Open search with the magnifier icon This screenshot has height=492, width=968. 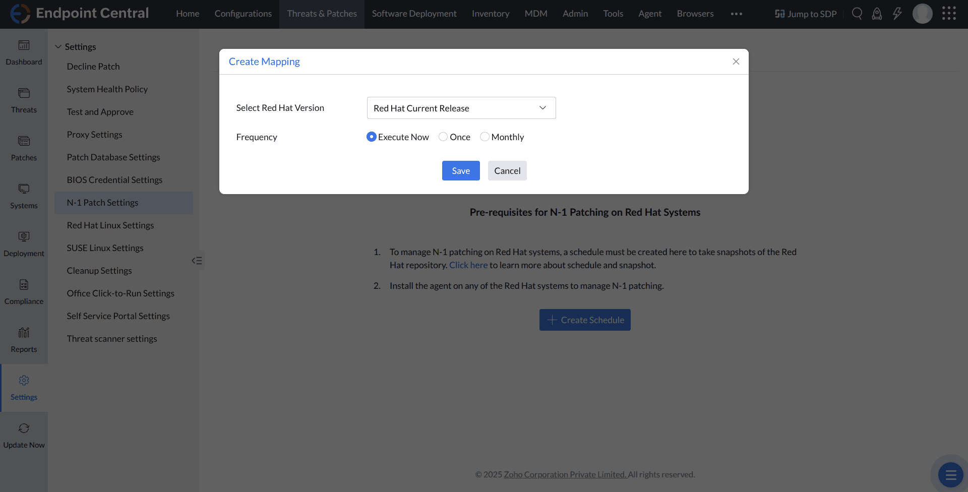[857, 14]
